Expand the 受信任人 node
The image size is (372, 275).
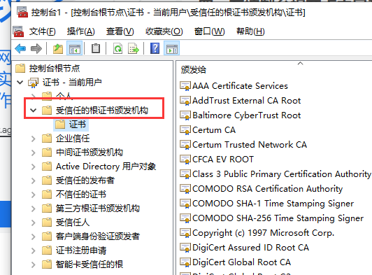(x=34, y=223)
